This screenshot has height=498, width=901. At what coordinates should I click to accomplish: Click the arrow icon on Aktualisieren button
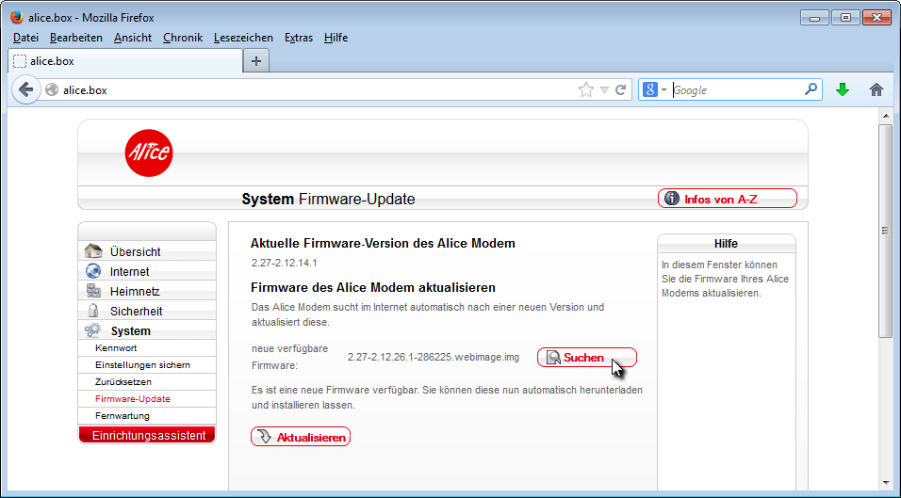coord(264,437)
